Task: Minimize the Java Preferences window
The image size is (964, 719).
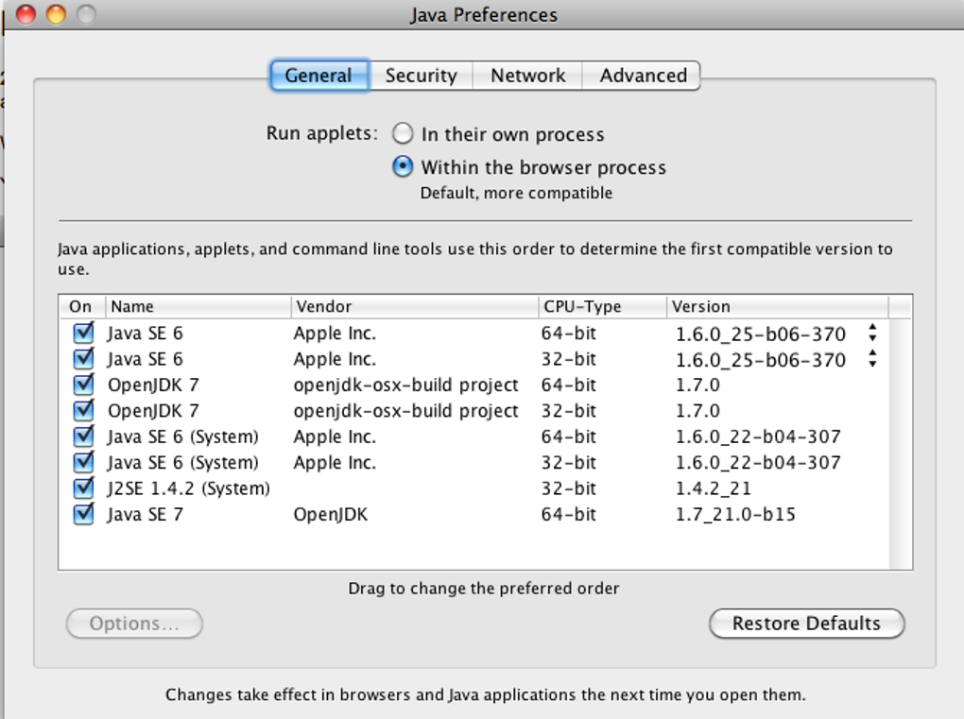Action: (x=57, y=14)
